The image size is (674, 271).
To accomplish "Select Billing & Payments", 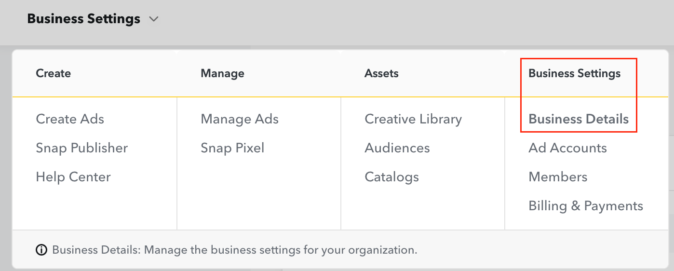I will tap(586, 206).
